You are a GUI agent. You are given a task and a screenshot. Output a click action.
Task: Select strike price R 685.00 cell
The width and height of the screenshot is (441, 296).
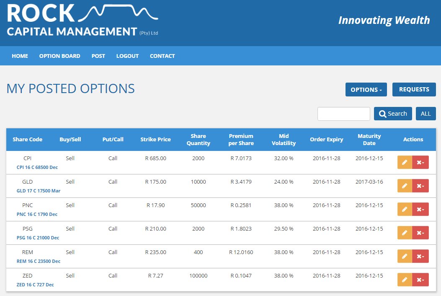[x=155, y=158]
